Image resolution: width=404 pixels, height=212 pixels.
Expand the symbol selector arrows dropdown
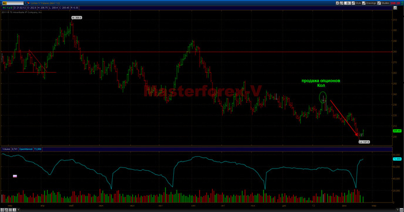point(25,3)
